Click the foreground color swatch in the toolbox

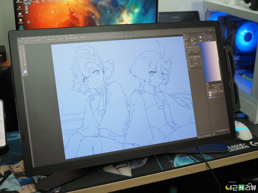(23, 70)
